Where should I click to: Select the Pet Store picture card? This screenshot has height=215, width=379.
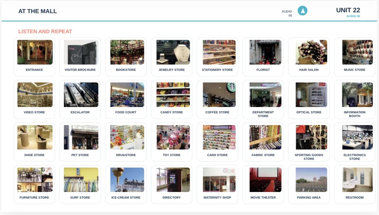80,142
